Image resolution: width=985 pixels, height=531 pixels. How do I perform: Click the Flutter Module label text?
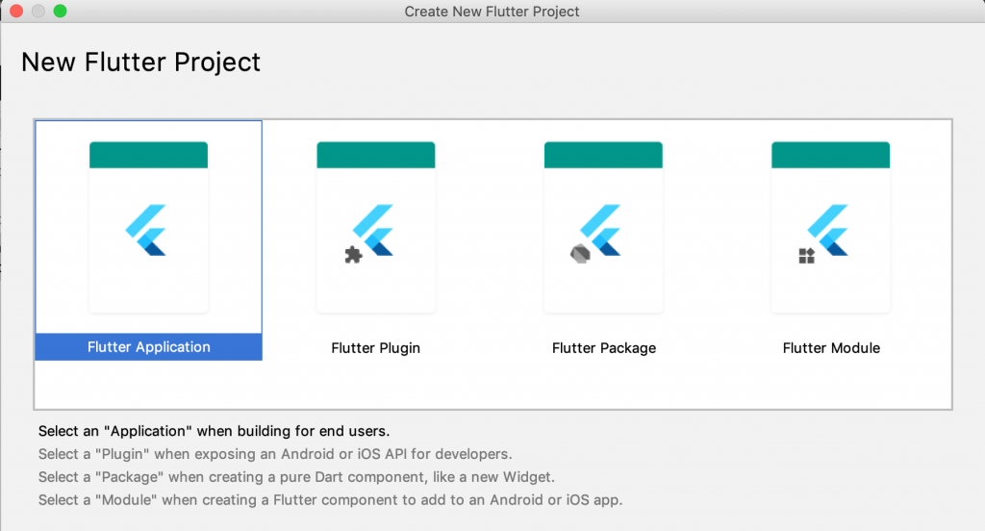coord(831,348)
